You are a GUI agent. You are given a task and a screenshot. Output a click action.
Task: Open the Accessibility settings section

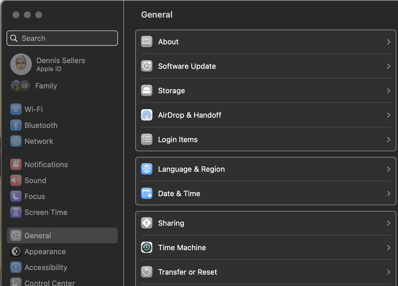(46, 268)
